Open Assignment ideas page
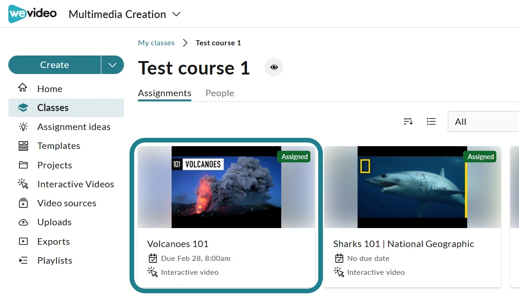This screenshot has height=303, width=519. (x=74, y=127)
